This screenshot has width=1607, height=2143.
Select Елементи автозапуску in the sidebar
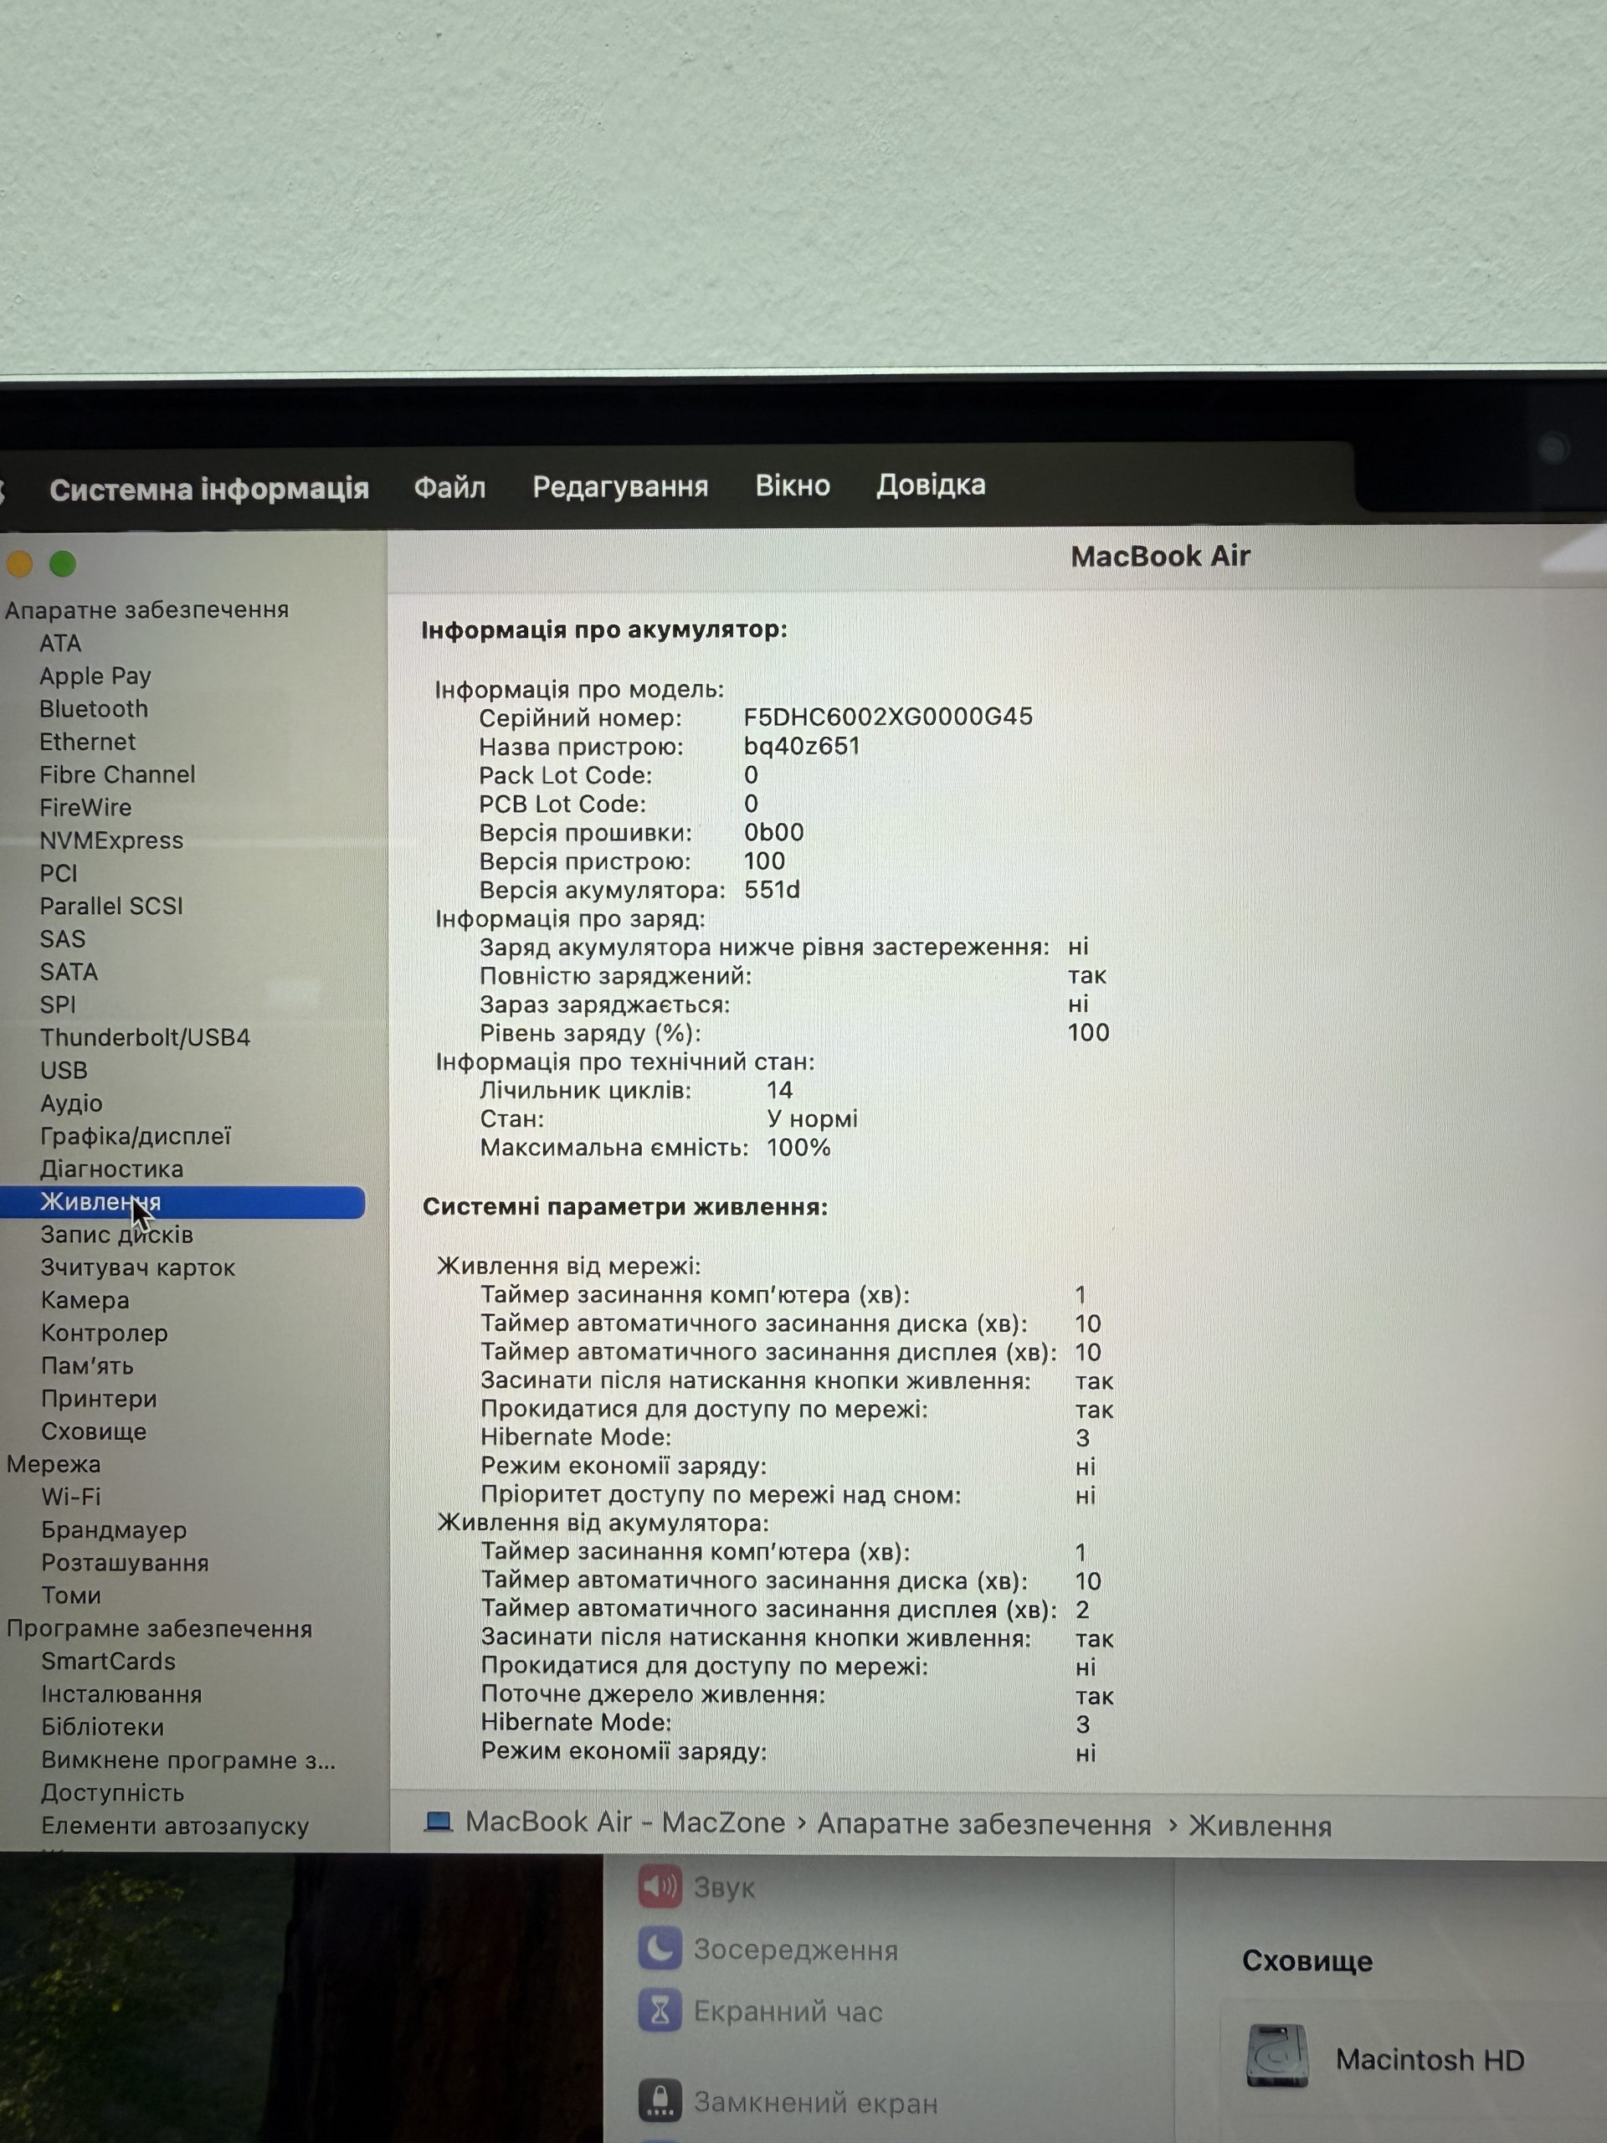175,1827
